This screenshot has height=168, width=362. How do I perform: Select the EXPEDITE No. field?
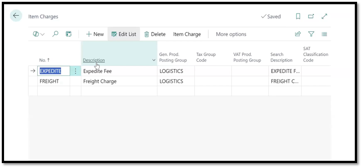click(x=54, y=71)
